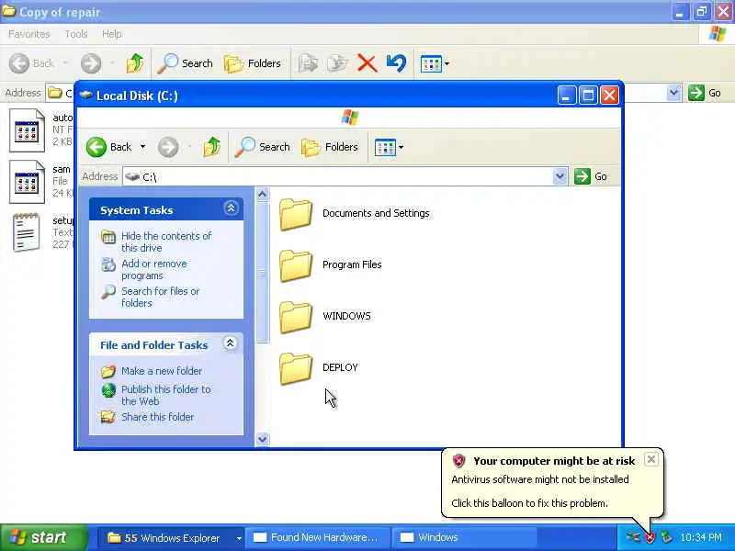Click Go button in Copy of repair window
735x551 pixels.
[x=705, y=93]
